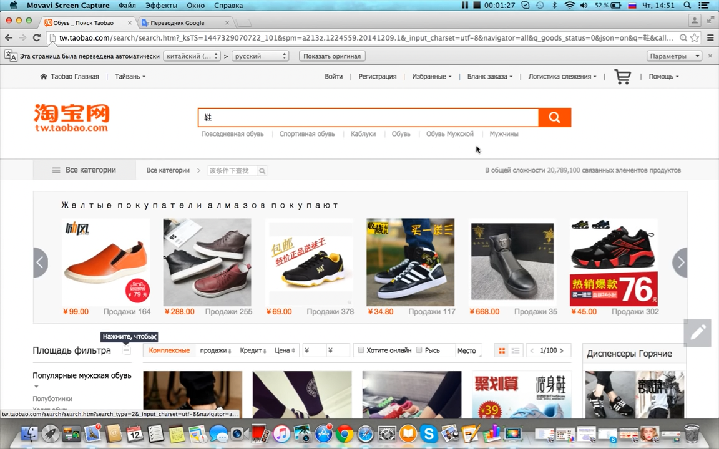Image resolution: width=719 pixels, height=449 pixels.
Task: Click the 'Регистрация' link
Action: click(378, 77)
